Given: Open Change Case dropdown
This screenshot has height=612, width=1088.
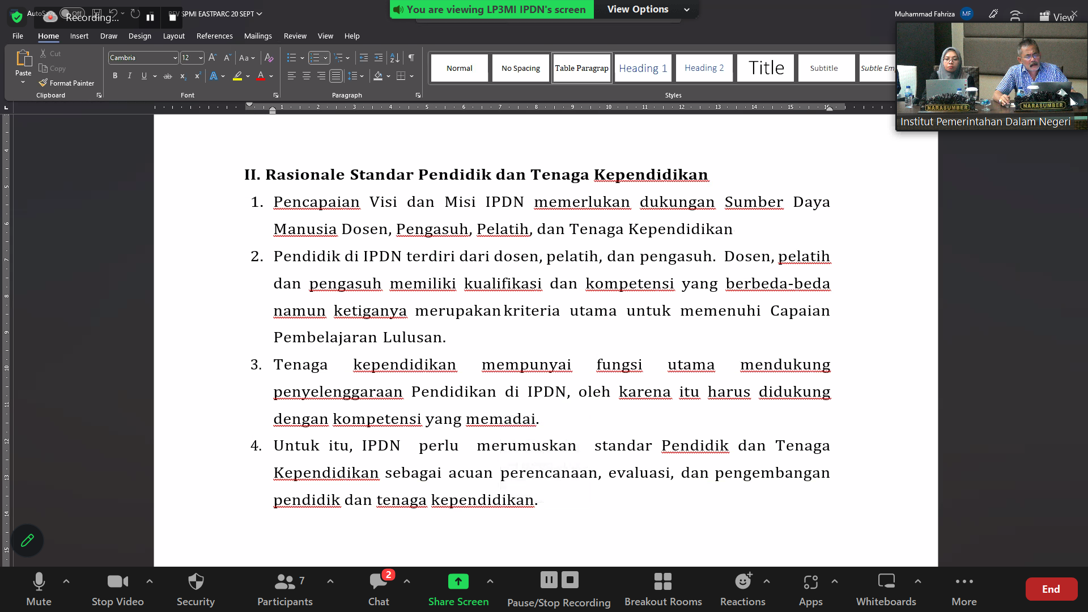Looking at the screenshot, I should click(x=246, y=58).
